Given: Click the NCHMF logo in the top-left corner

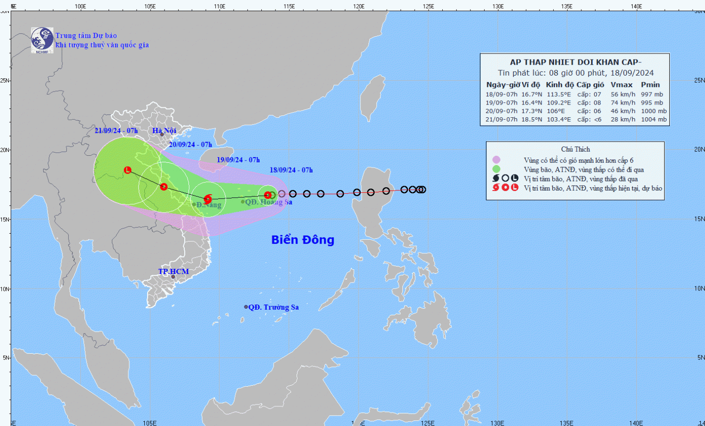Looking at the screenshot, I should [42, 40].
